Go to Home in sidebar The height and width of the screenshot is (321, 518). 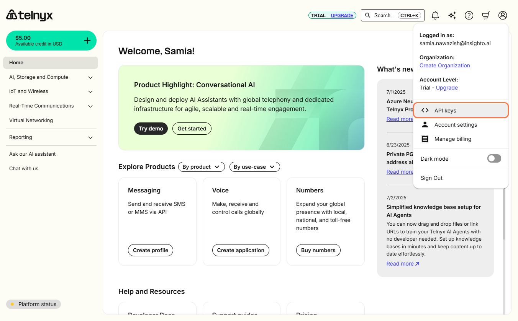click(x=51, y=63)
